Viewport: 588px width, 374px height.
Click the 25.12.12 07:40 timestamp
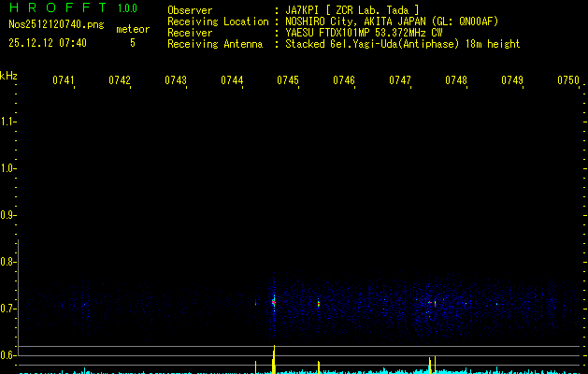pyautogui.click(x=48, y=43)
